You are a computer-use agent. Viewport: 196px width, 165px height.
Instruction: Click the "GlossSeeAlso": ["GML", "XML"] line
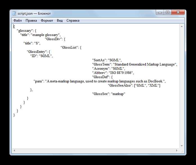pos(134,85)
